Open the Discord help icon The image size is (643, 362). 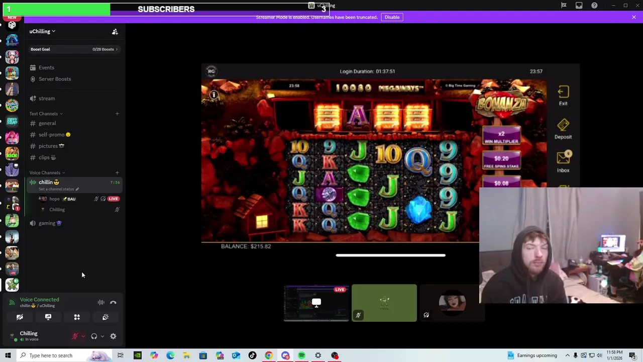click(594, 6)
